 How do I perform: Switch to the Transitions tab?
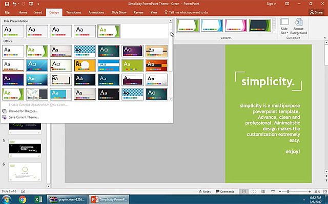(x=73, y=12)
